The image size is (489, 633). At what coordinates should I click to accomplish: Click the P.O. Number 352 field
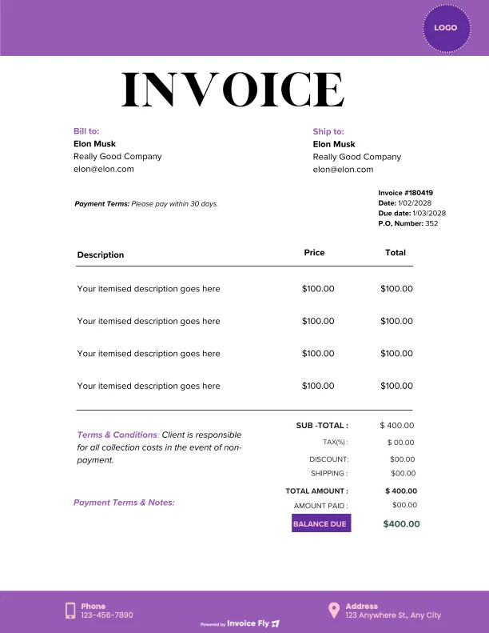pyautogui.click(x=407, y=224)
